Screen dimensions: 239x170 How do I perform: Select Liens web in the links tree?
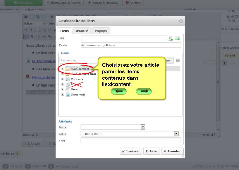click(78, 95)
